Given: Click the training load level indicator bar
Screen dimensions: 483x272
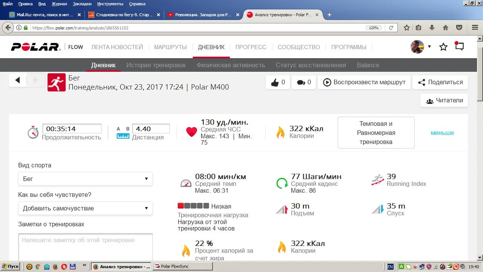Looking at the screenshot, I should (x=193, y=206).
